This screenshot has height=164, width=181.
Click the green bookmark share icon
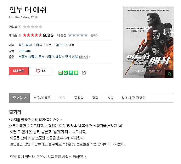[71, 73]
